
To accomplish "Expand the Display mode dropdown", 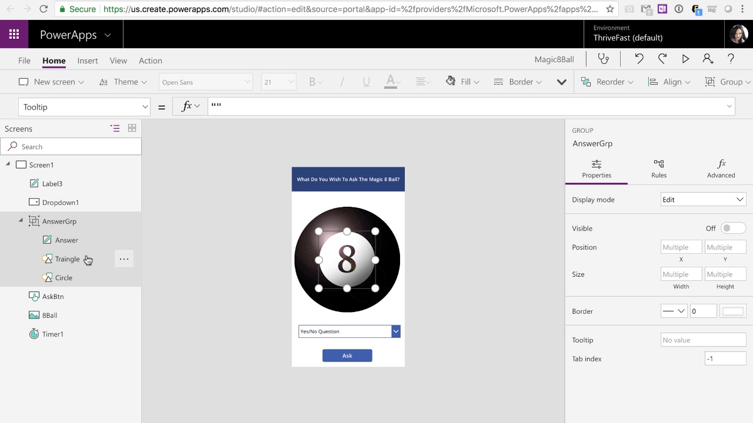I will (x=703, y=200).
